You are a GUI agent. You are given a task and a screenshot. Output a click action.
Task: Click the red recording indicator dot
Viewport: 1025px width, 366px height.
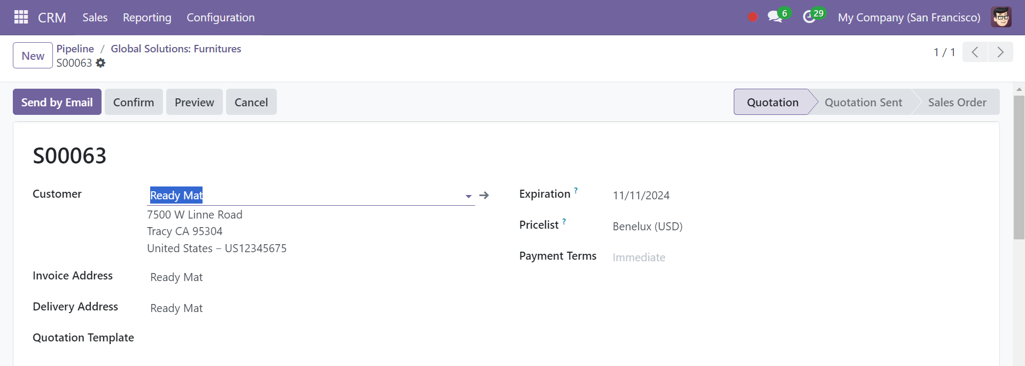752,17
